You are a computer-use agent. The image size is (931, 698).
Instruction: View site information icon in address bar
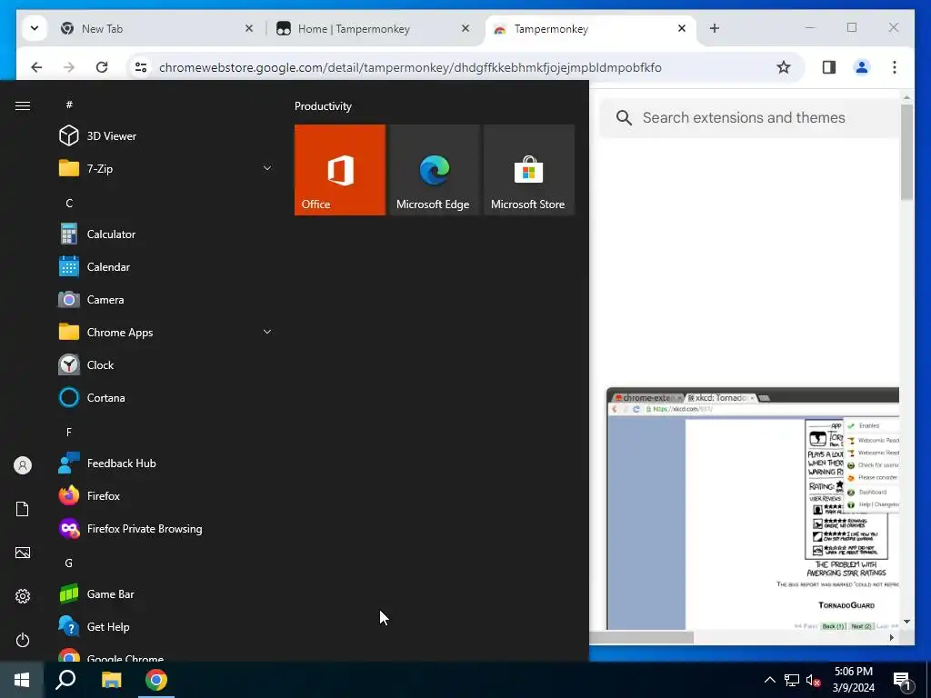pos(141,67)
